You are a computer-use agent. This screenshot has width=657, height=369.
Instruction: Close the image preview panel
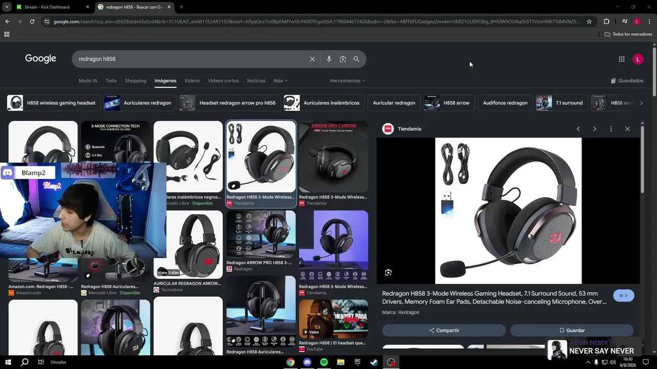[627, 129]
